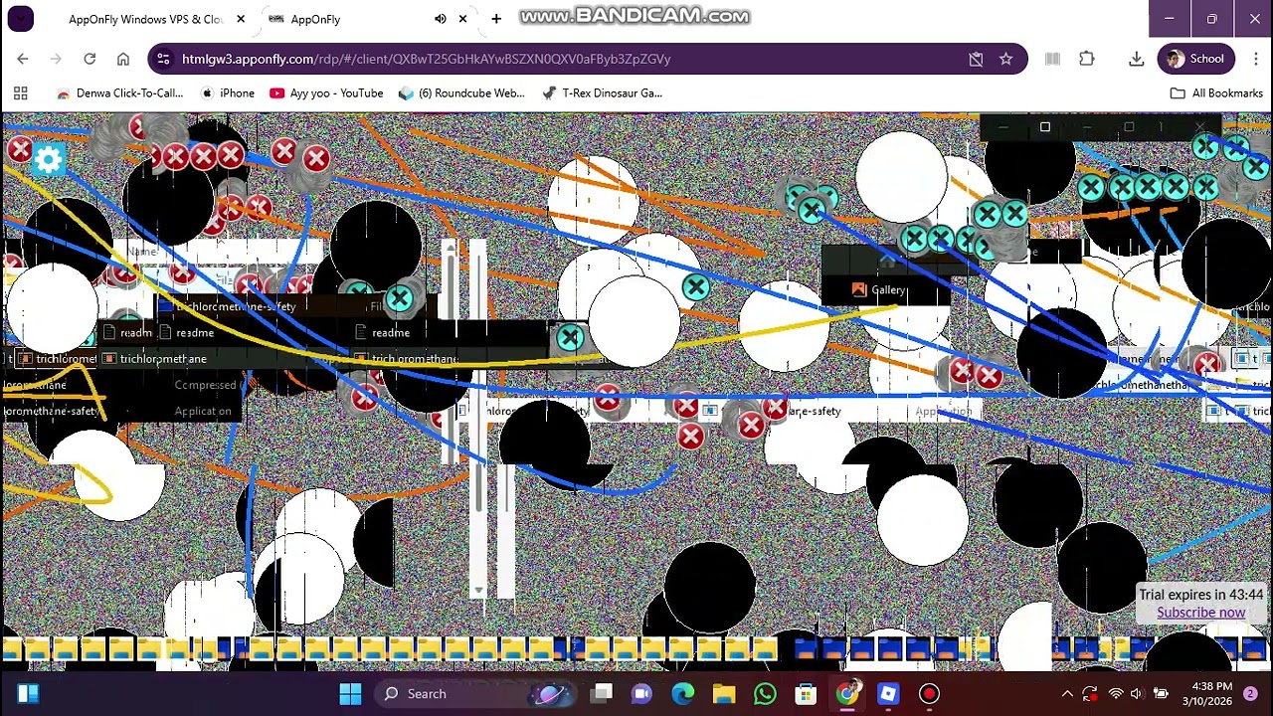Open the apps grid in bookmarks bar

tap(20, 93)
